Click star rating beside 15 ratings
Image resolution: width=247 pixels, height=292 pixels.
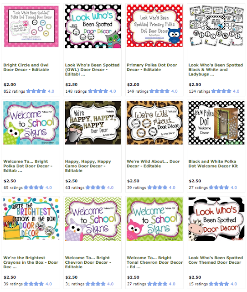(219, 284)
